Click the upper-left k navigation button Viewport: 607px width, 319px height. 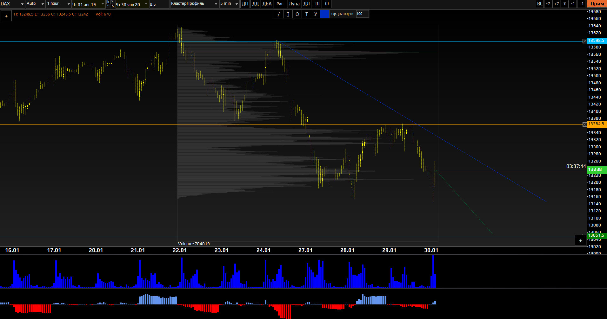coord(108,2)
